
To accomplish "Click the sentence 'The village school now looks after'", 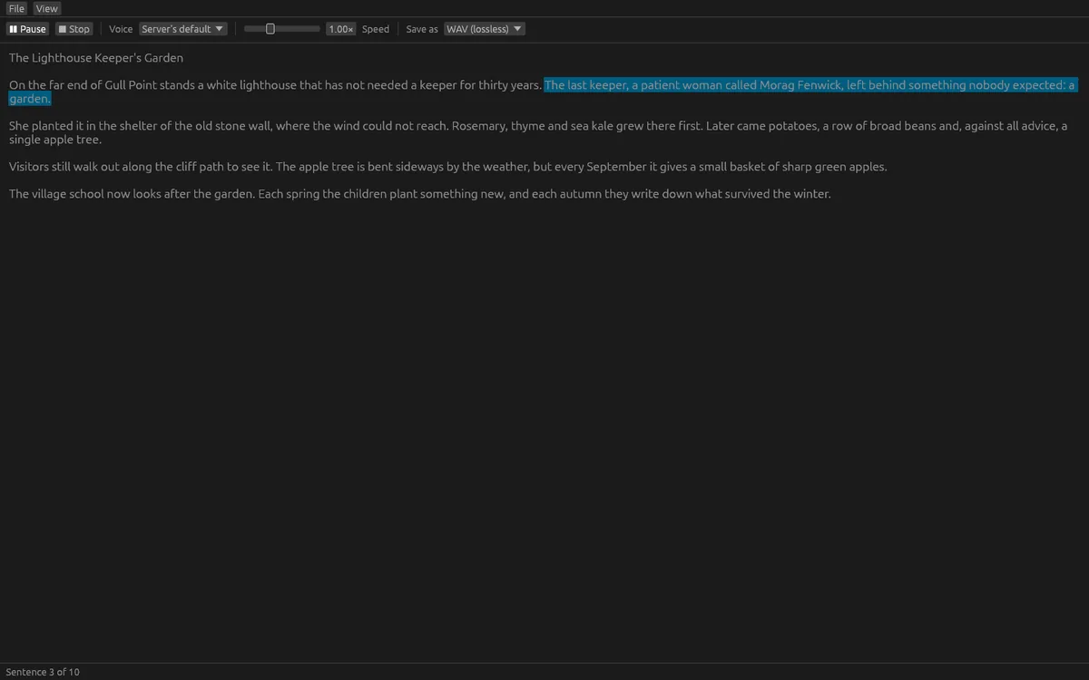I will [132, 194].
